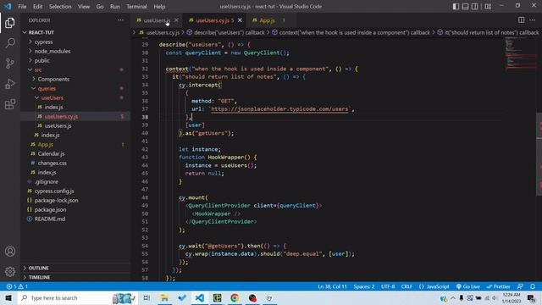Collapse the src folder
The width and height of the screenshot is (542, 305).
tap(75, 69)
